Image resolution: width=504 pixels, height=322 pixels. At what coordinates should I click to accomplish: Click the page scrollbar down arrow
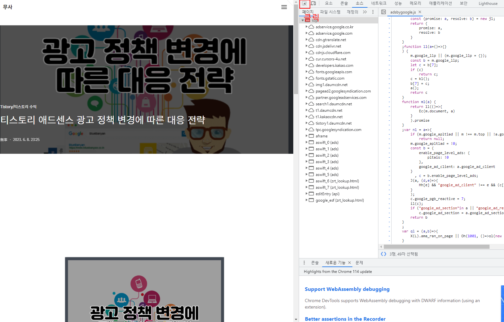tap(296, 319)
